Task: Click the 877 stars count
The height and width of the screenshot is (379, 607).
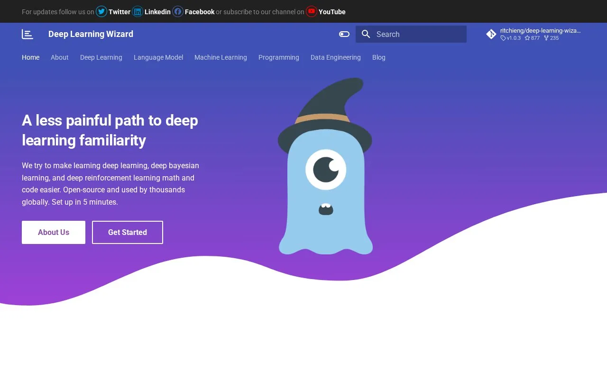Action: pos(532,38)
